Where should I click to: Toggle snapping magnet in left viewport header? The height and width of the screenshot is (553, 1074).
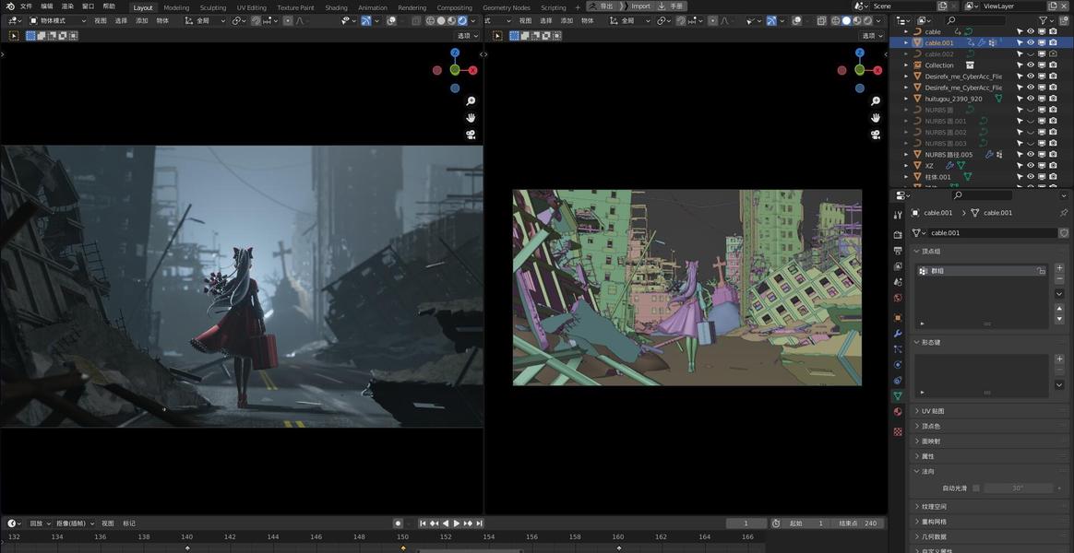[257, 20]
